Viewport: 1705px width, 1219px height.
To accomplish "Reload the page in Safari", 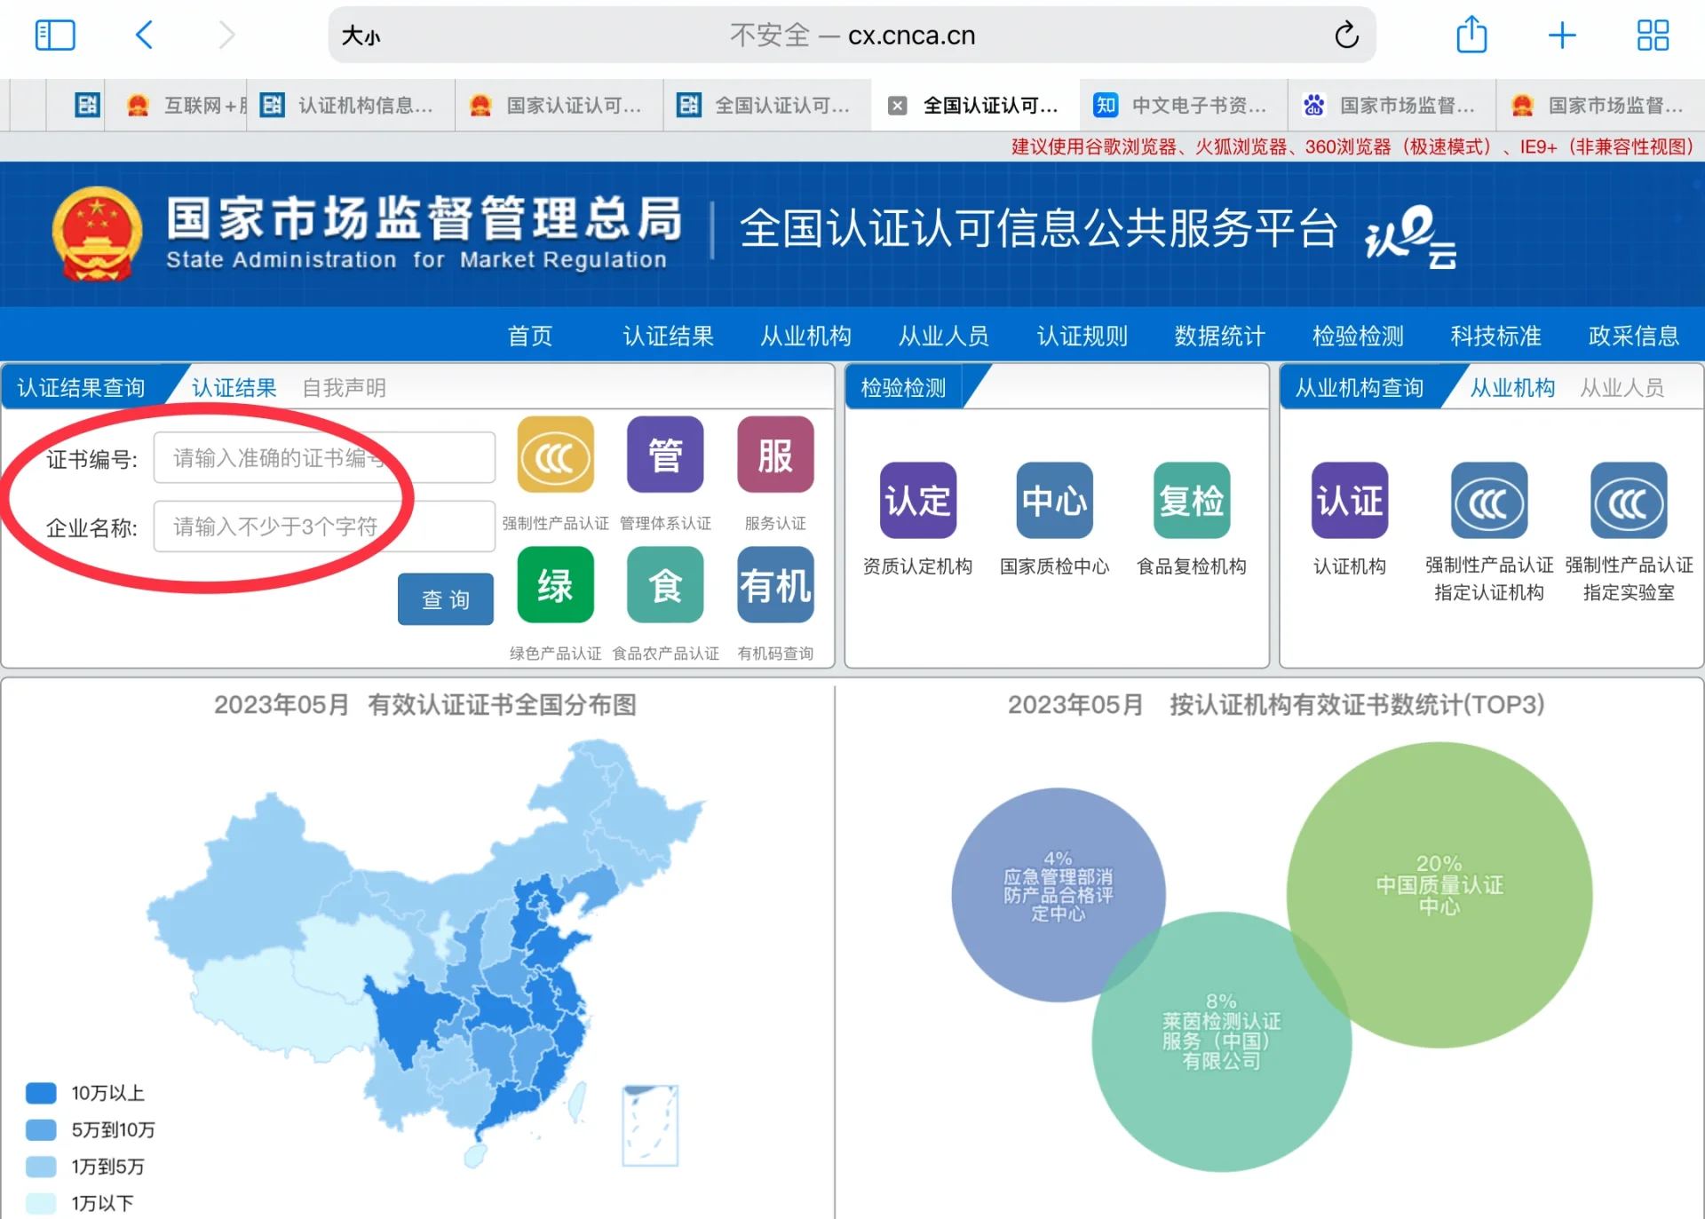I will (1346, 36).
